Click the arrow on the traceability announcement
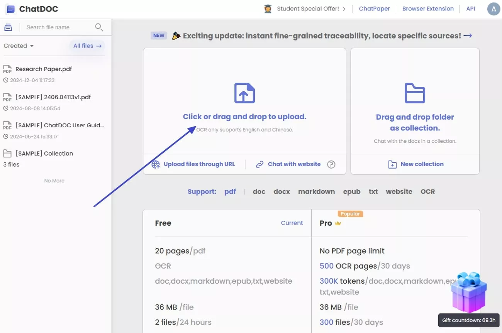The image size is (502, 333). point(468,35)
